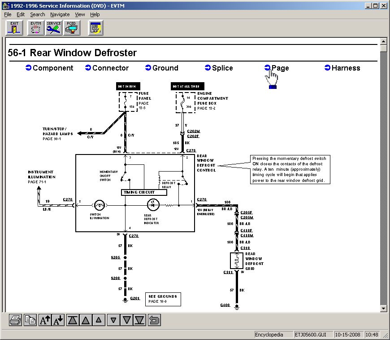The width and height of the screenshot is (390, 340).
Task: Click the scrollbar up arrow
Action: (383, 41)
